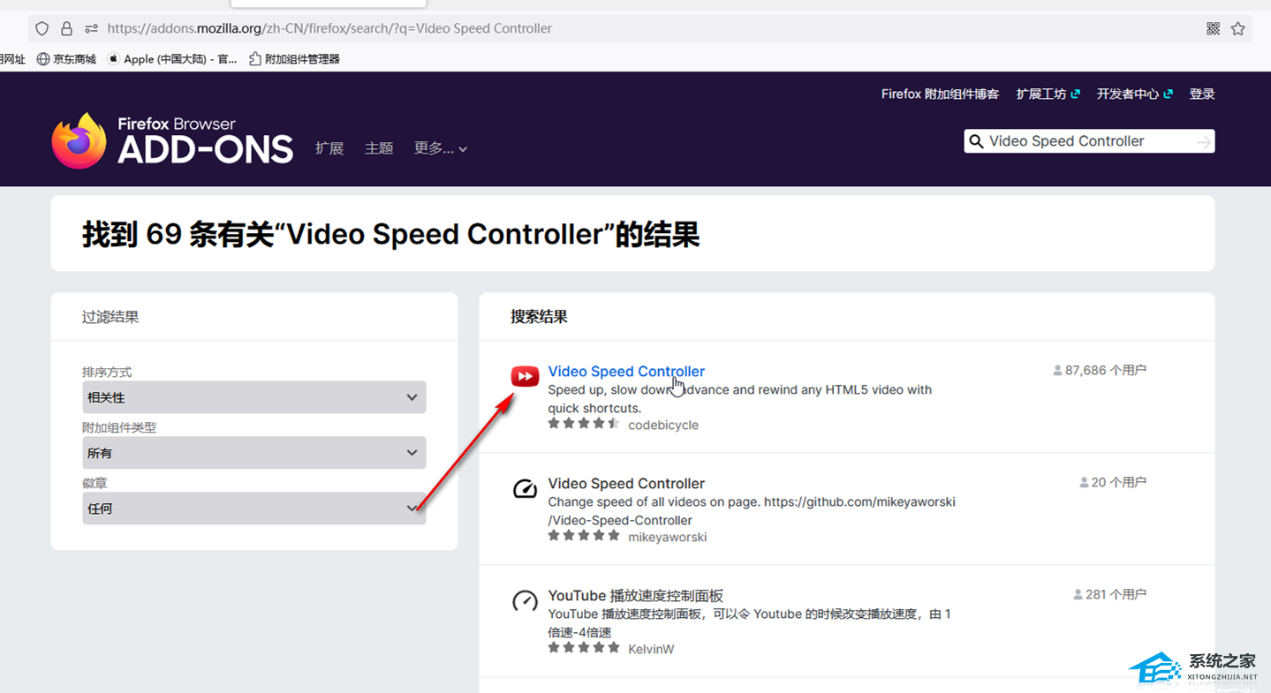The width and height of the screenshot is (1271, 693).
Task: Click the codebicycle star rating
Action: [584, 424]
